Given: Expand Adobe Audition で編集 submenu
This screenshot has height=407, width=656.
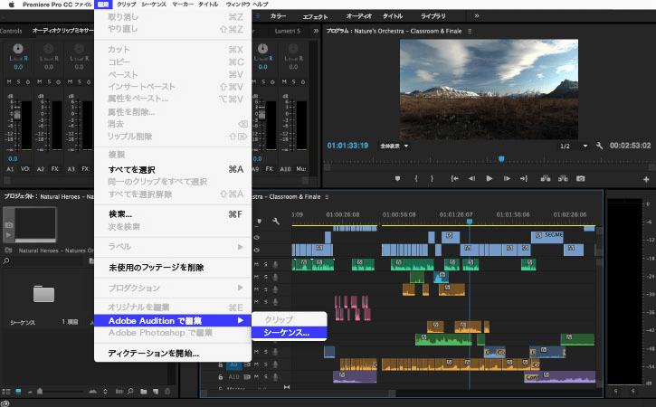Looking at the screenshot, I should coord(173,321).
